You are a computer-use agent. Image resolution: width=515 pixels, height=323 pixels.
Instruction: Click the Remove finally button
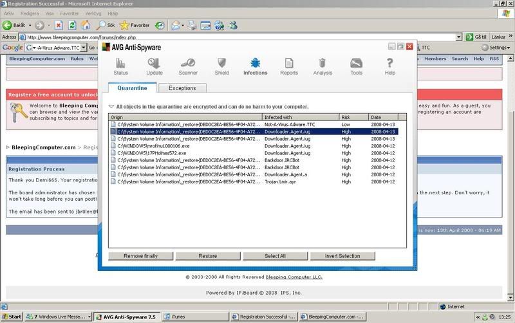pos(140,256)
